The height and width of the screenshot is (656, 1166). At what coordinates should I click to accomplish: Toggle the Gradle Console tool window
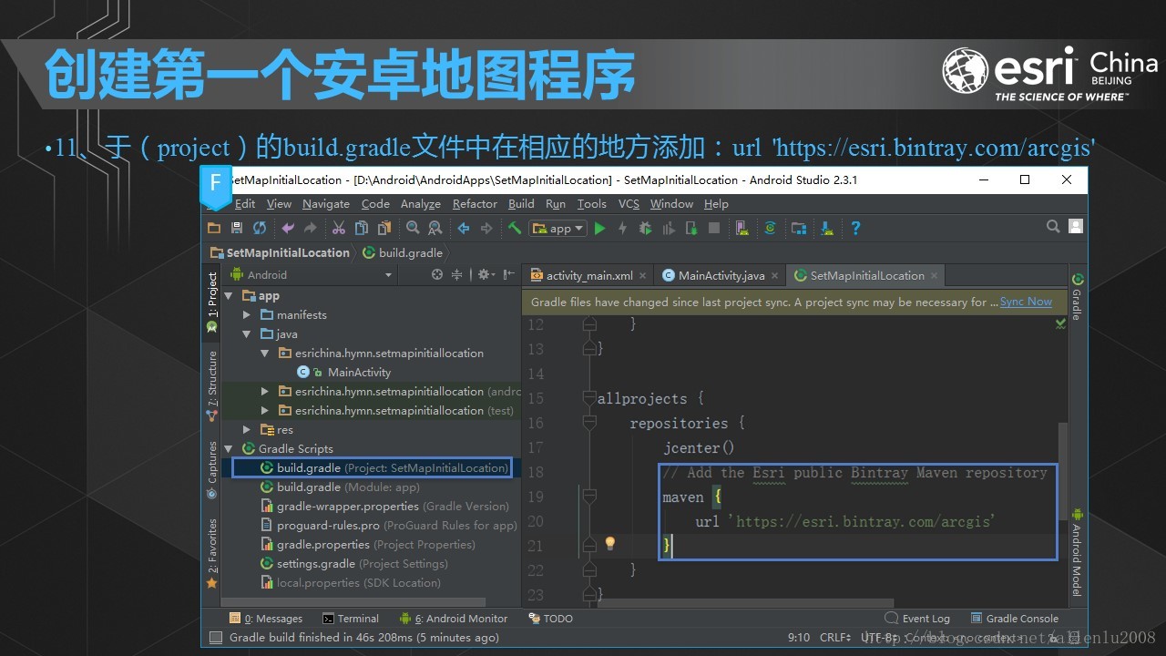click(1013, 618)
